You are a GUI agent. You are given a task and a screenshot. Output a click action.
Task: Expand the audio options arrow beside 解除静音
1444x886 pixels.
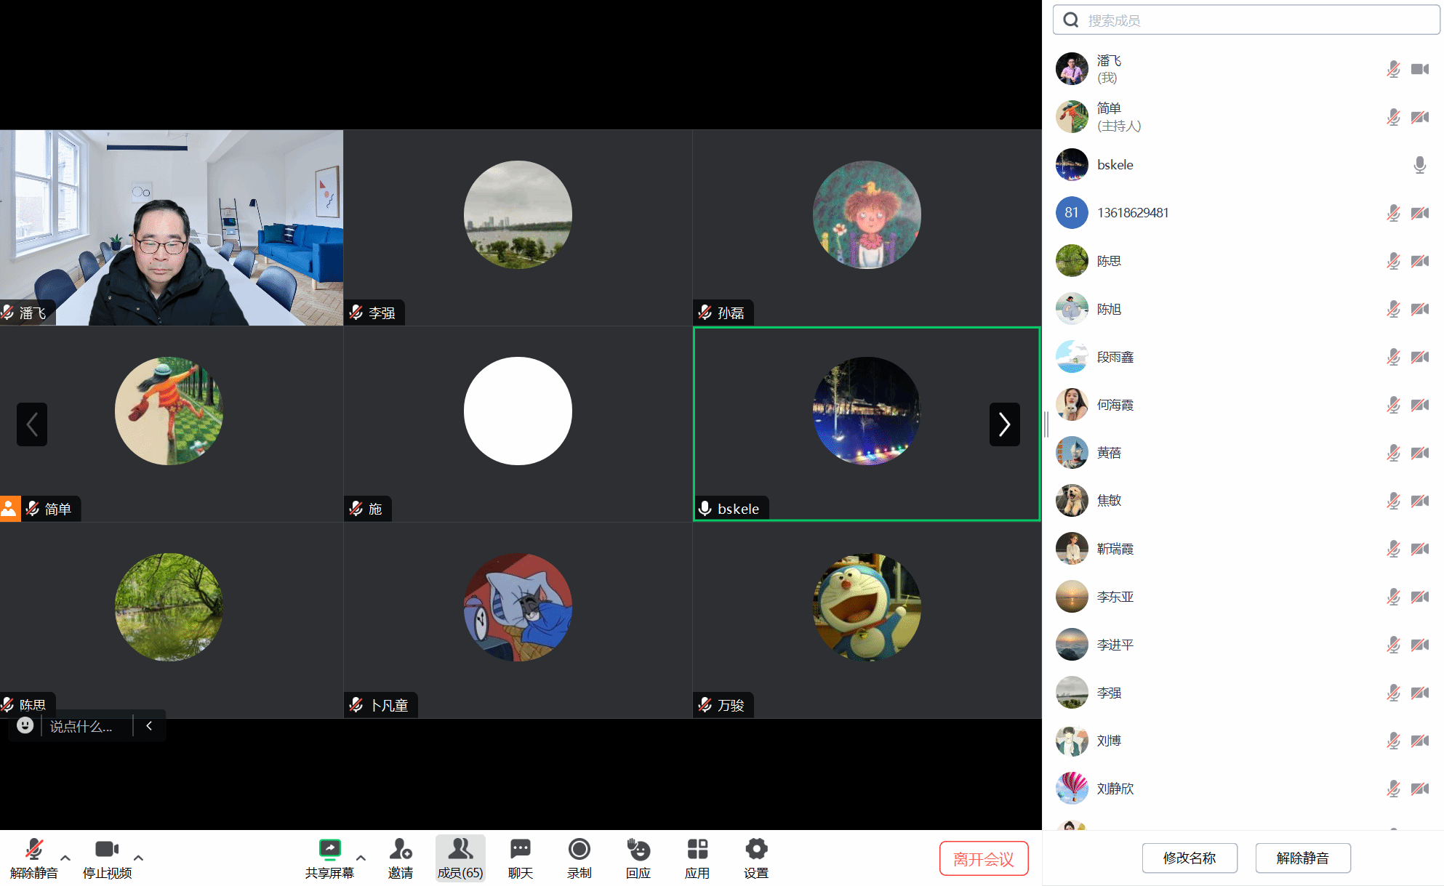click(x=65, y=858)
